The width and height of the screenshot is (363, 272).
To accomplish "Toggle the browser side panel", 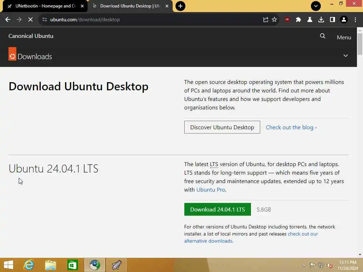I will (x=333, y=20).
